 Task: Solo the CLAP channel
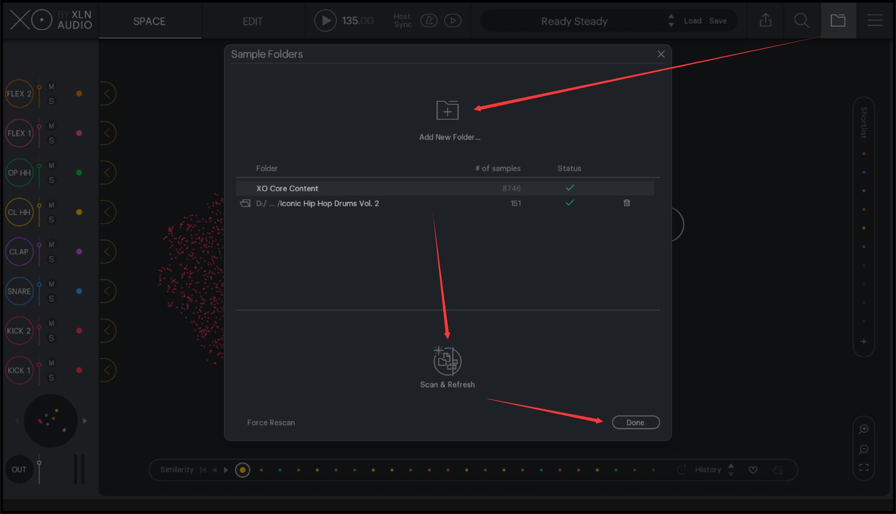point(51,259)
